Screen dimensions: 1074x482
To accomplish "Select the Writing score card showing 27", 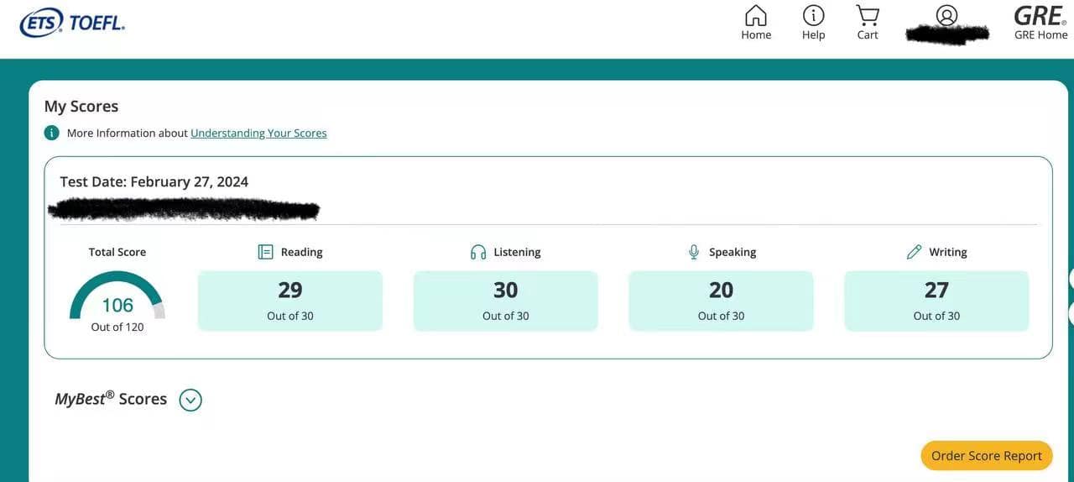I will (936, 301).
